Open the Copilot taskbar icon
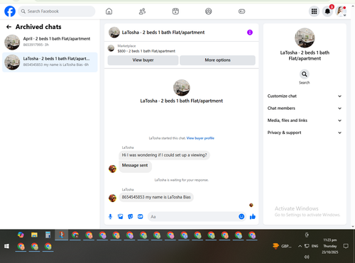The image size is (355, 263). (x=21, y=235)
